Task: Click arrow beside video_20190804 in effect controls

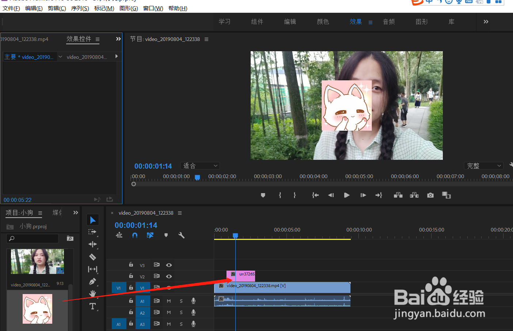Action: (117, 56)
